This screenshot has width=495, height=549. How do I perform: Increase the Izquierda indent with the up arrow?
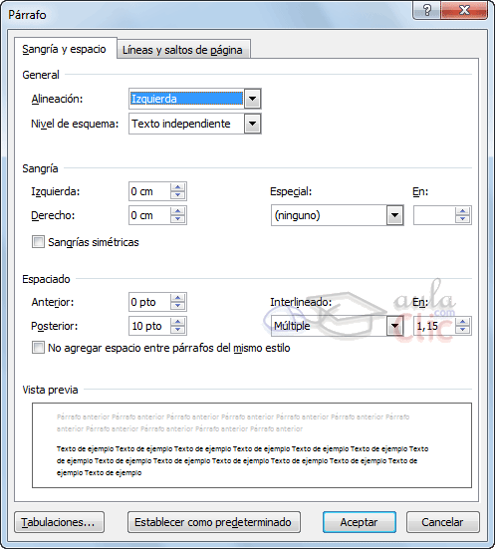point(178,187)
